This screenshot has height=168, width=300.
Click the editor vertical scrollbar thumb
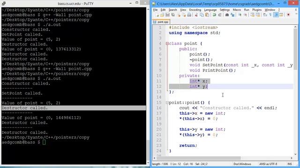coord(295,49)
